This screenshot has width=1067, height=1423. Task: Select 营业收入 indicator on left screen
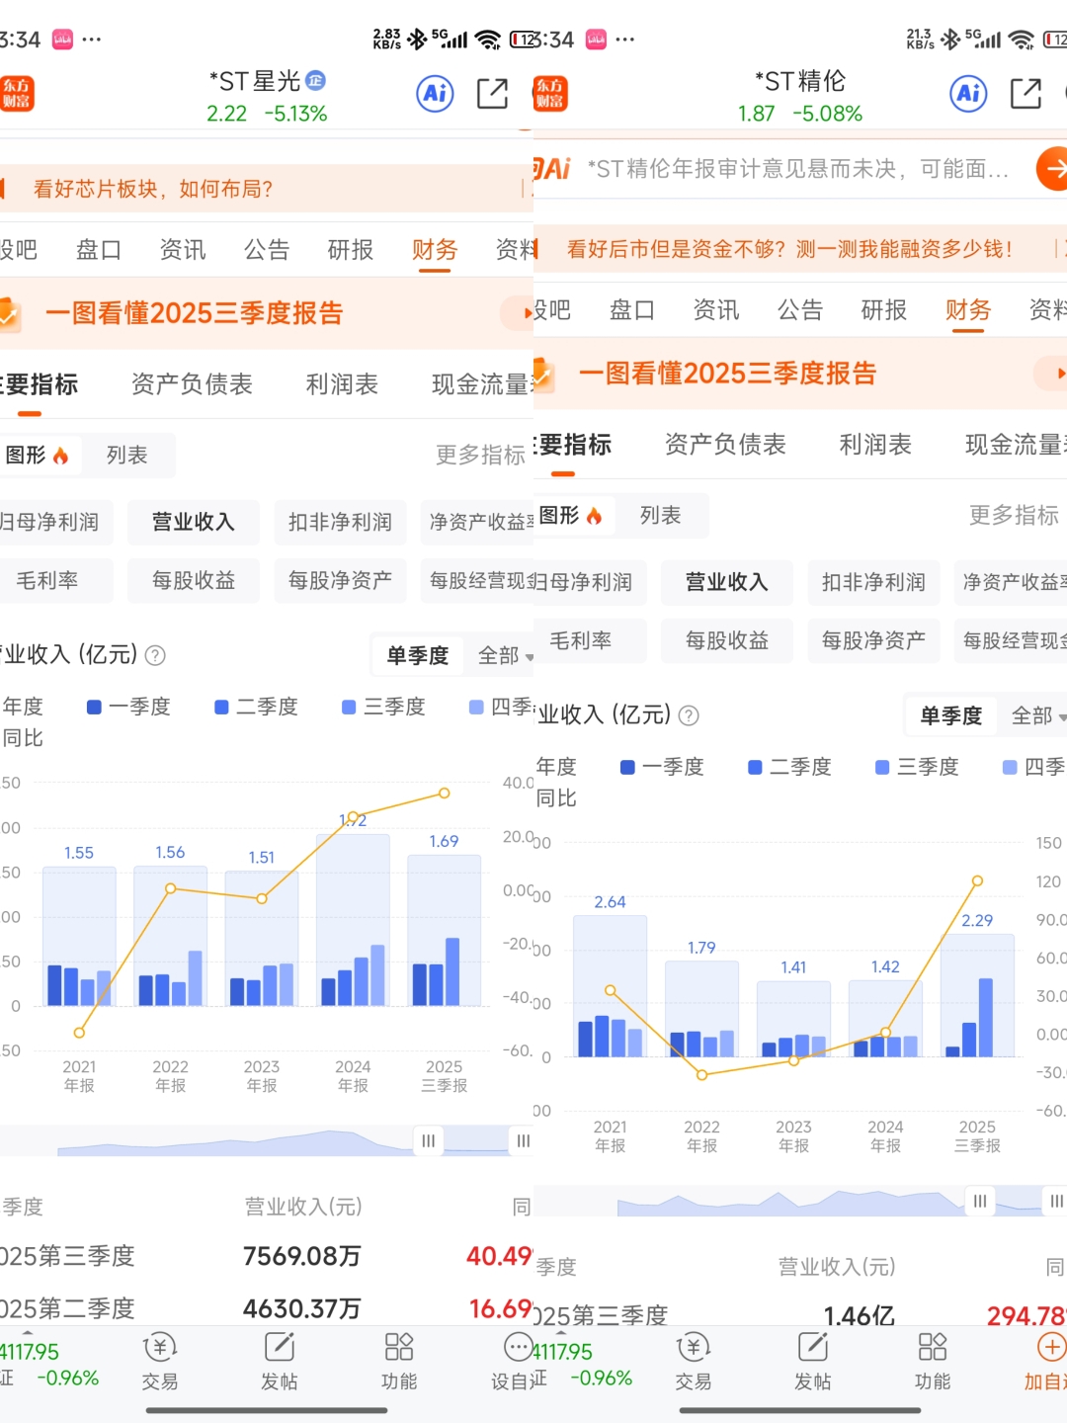click(194, 522)
